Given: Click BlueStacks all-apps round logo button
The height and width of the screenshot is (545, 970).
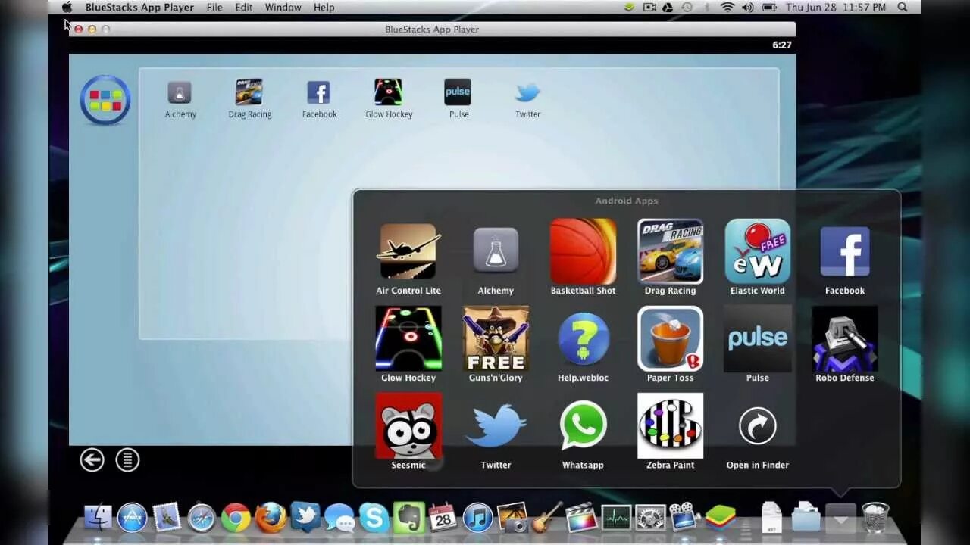Looking at the screenshot, I should click(105, 100).
